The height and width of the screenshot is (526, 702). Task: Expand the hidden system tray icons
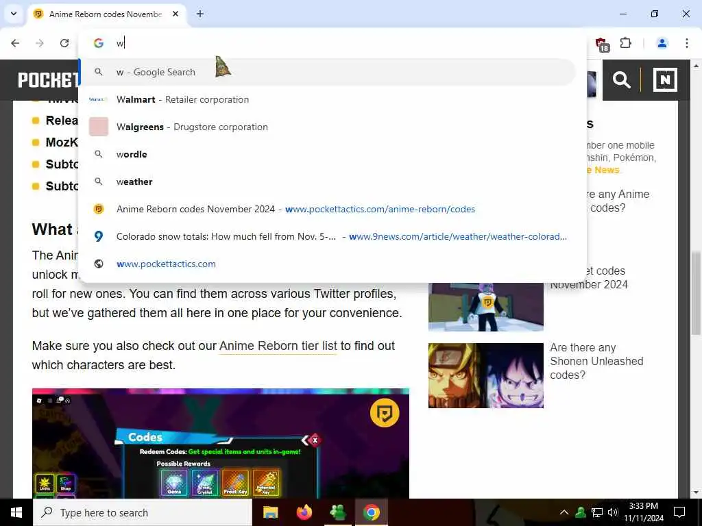point(564,512)
